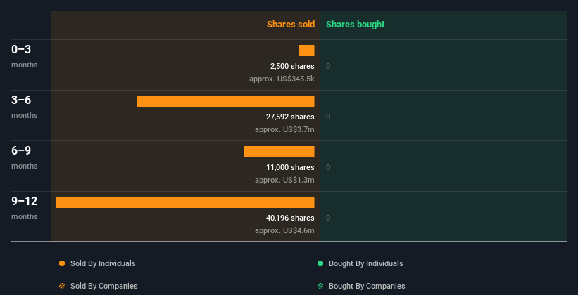Toggle the Sold By Companies legend label
Screen dimensions: 578x295
click(x=103, y=286)
